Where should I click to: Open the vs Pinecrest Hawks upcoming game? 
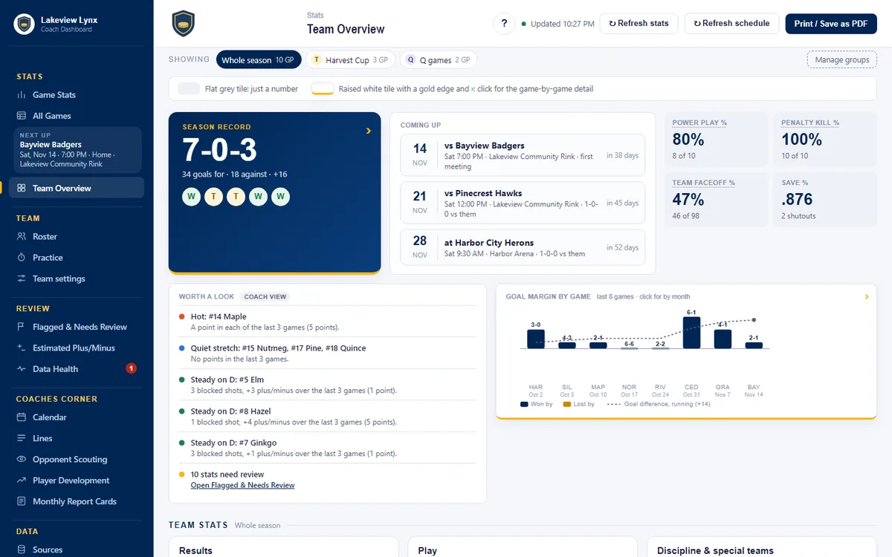coord(523,203)
